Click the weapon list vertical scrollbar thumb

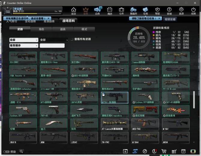tap(194, 100)
